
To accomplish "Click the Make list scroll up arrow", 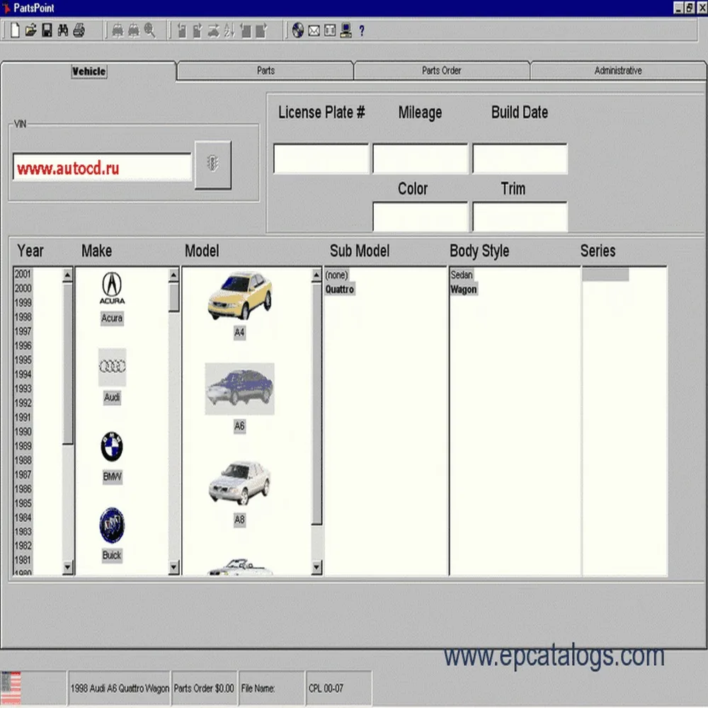I will [x=174, y=275].
